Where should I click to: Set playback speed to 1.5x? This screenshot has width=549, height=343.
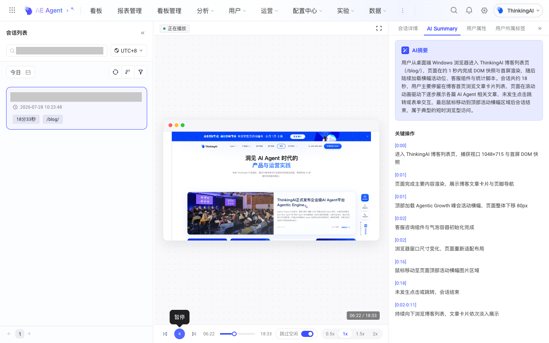tap(360, 334)
